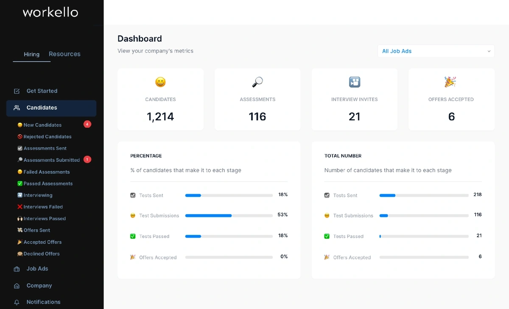Switch to the Hiring tab

click(x=31, y=54)
